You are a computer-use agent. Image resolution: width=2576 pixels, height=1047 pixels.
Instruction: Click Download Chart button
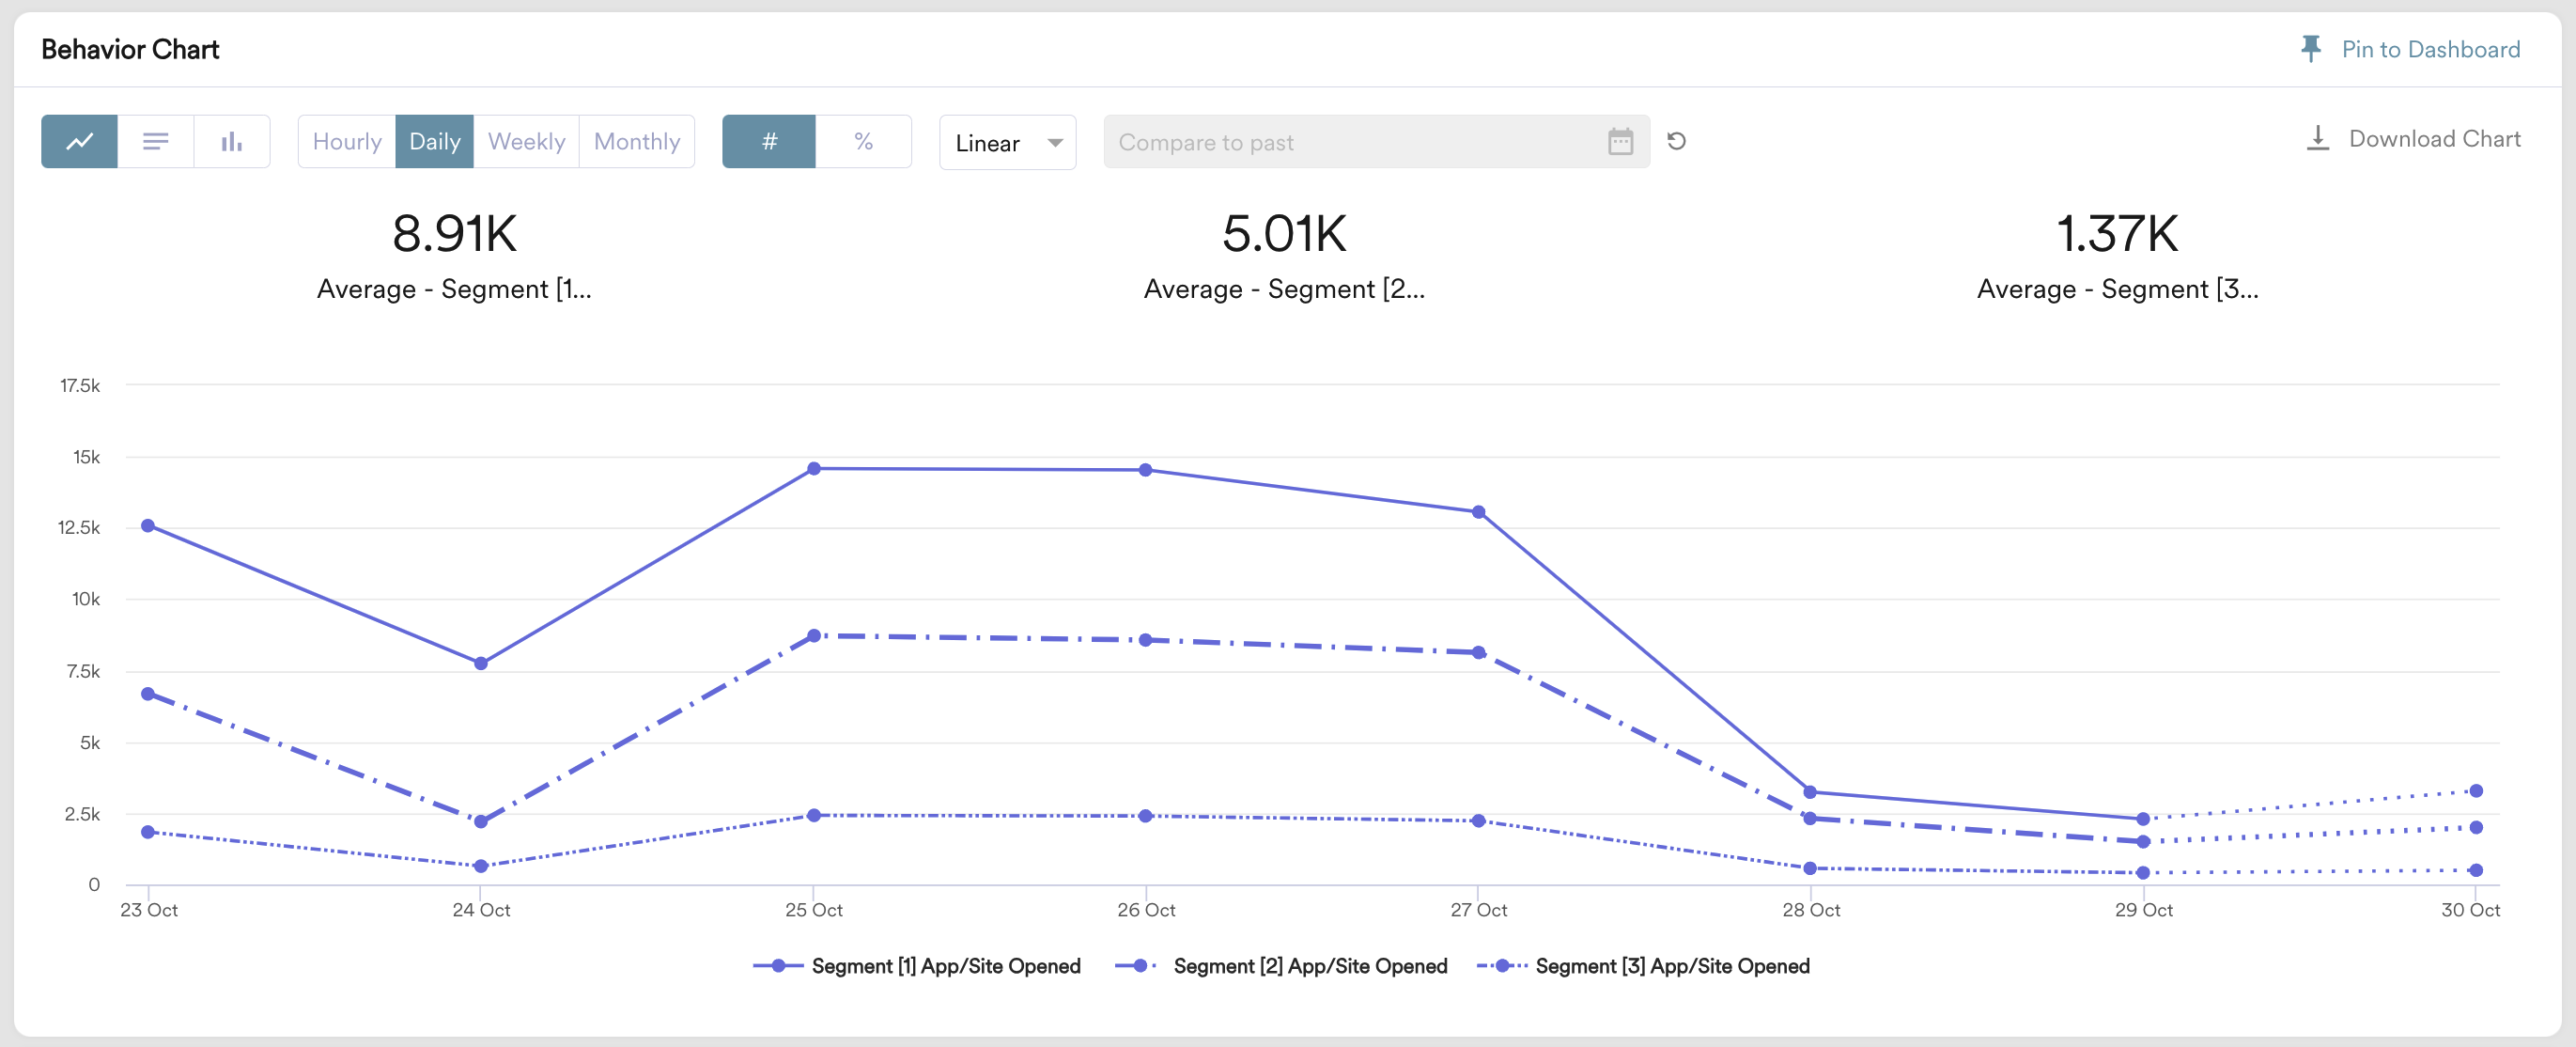pos(2434,139)
